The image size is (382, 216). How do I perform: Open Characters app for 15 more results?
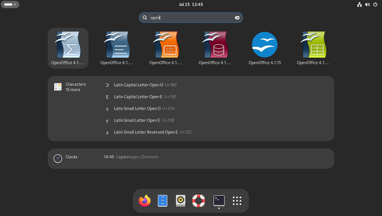[x=73, y=87]
